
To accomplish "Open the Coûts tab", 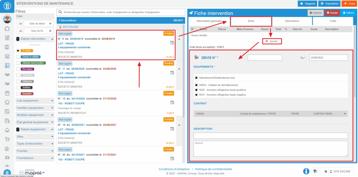I will pyautogui.click(x=333, y=21).
